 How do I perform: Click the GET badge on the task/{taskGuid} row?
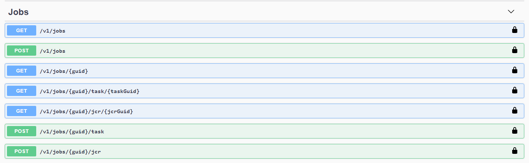pyautogui.click(x=22, y=91)
